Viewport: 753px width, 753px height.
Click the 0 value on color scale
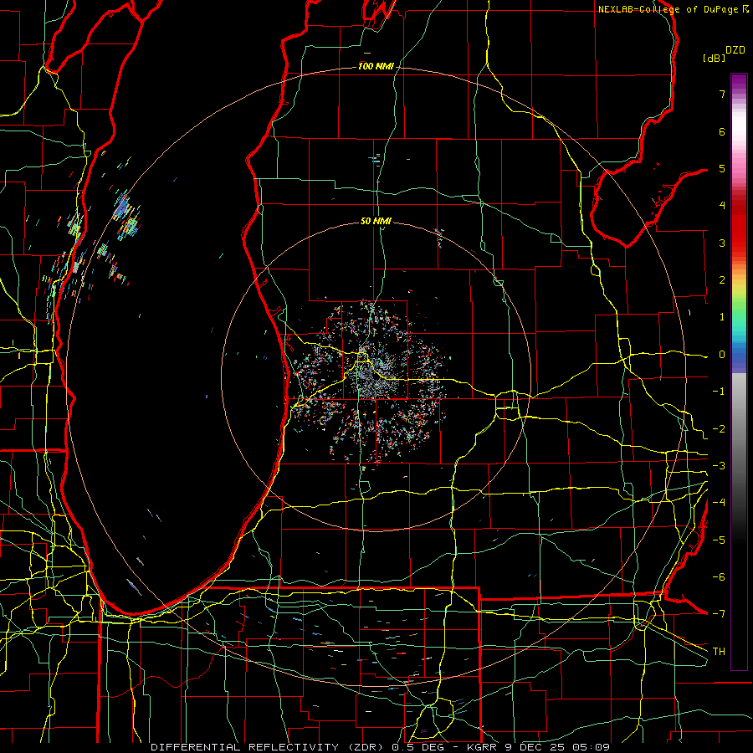click(x=722, y=355)
